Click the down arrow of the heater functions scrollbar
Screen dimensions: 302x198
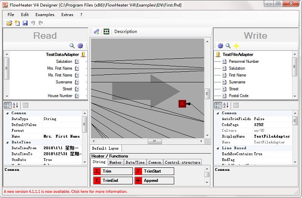(207, 182)
